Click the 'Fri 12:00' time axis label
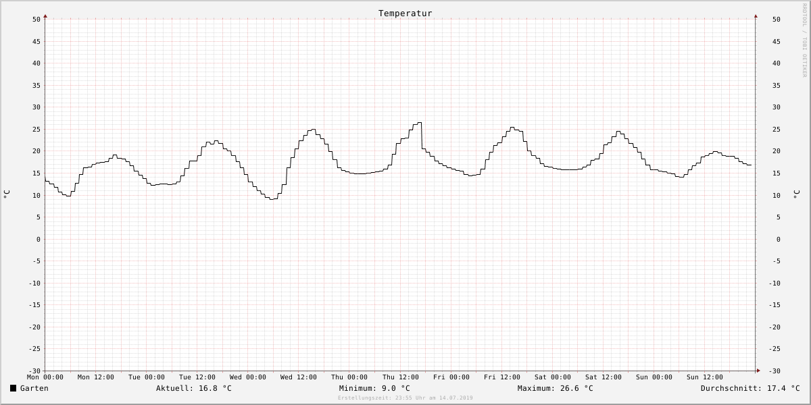Image resolution: width=811 pixels, height=405 pixels. [502, 377]
